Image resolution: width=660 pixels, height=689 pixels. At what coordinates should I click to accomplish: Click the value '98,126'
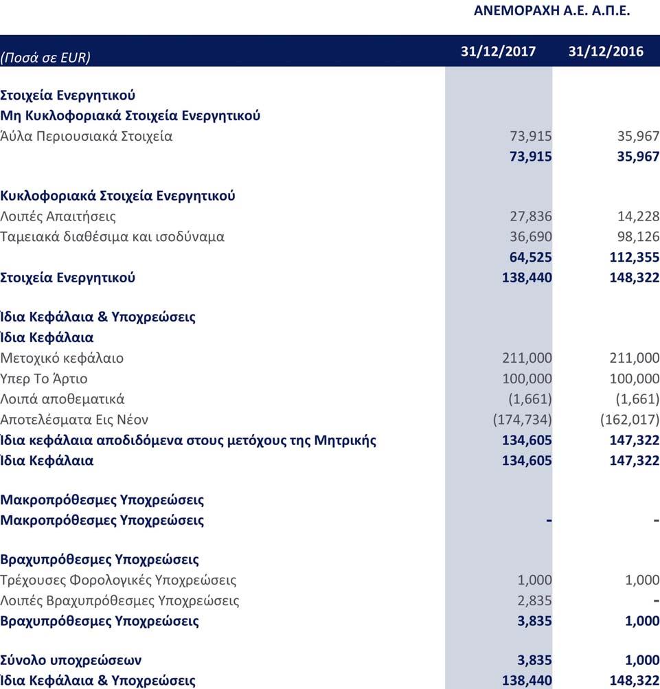(x=638, y=237)
